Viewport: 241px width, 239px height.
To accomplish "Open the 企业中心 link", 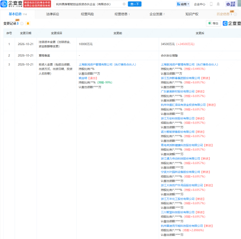I will point(199,4).
